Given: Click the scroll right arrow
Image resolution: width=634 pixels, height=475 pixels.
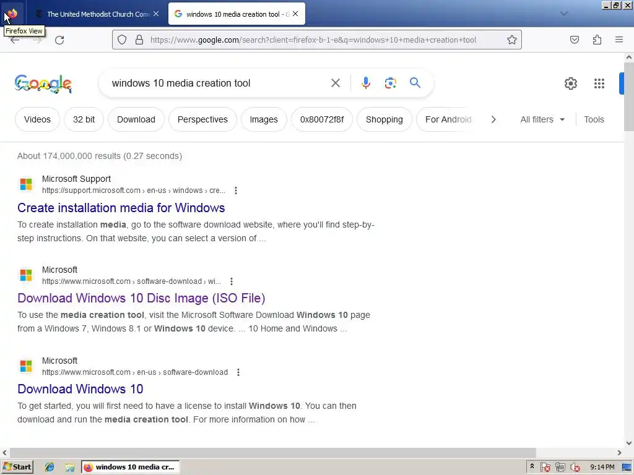Looking at the screenshot, I should pyautogui.click(x=619, y=453).
